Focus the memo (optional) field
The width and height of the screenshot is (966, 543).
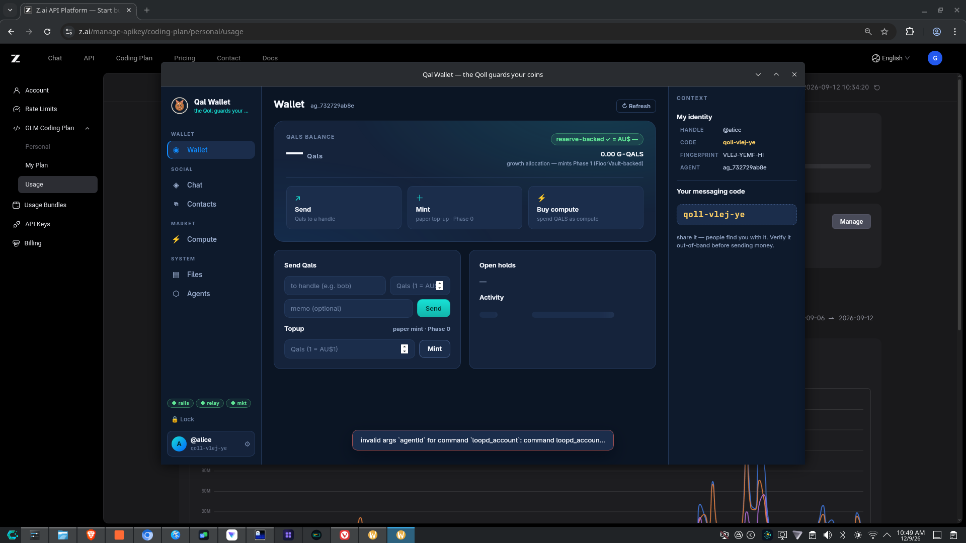click(x=349, y=309)
